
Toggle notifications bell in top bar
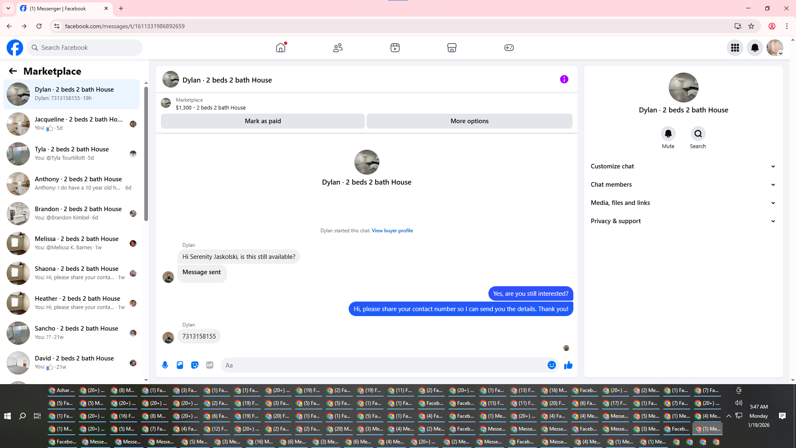tap(755, 48)
